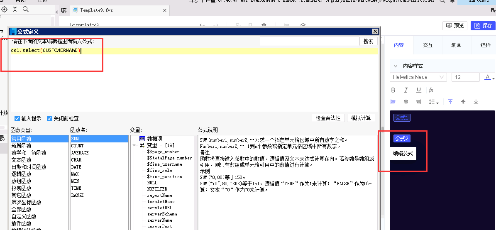
Task: Click the locate target icon in left panel
Action: (x=5, y=10)
